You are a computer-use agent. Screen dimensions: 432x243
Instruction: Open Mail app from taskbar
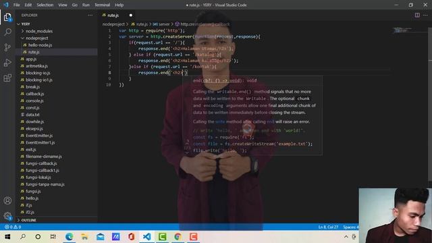coord(101,237)
